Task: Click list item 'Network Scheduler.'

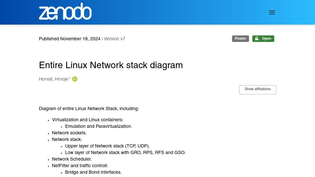Action: [x=72, y=159]
